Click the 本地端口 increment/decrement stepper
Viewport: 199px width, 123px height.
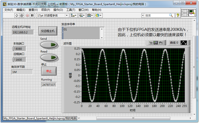(13, 49)
